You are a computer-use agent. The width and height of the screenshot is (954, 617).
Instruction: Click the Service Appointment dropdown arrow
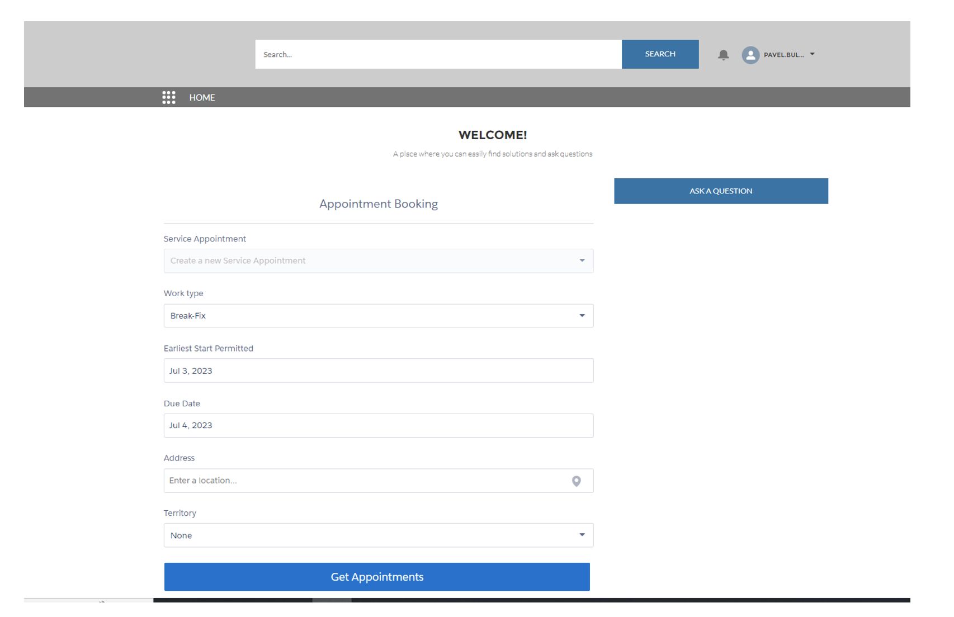(582, 261)
